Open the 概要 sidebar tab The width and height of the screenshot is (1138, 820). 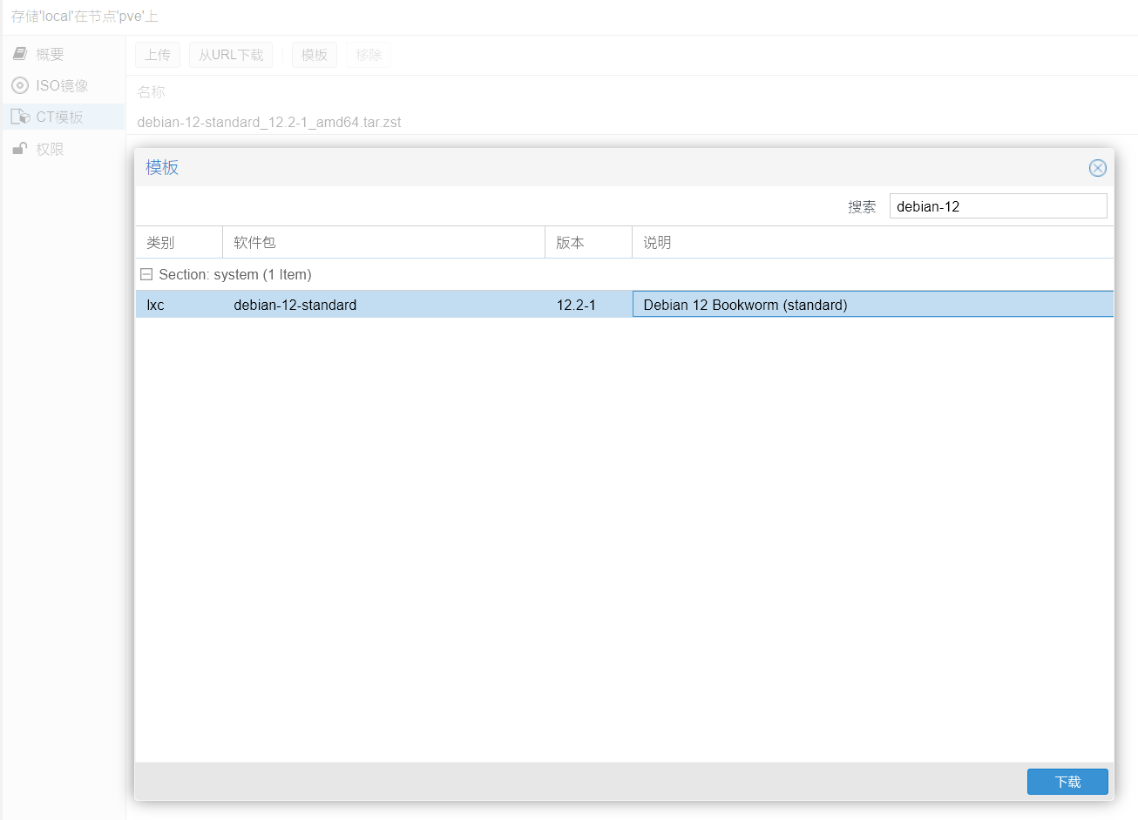(x=50, y=54)
